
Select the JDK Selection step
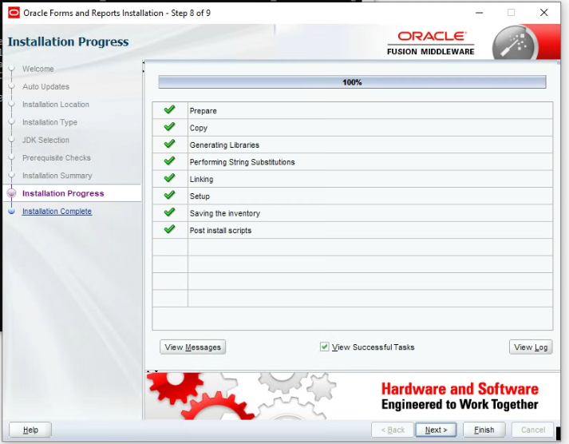click(45, 140)
